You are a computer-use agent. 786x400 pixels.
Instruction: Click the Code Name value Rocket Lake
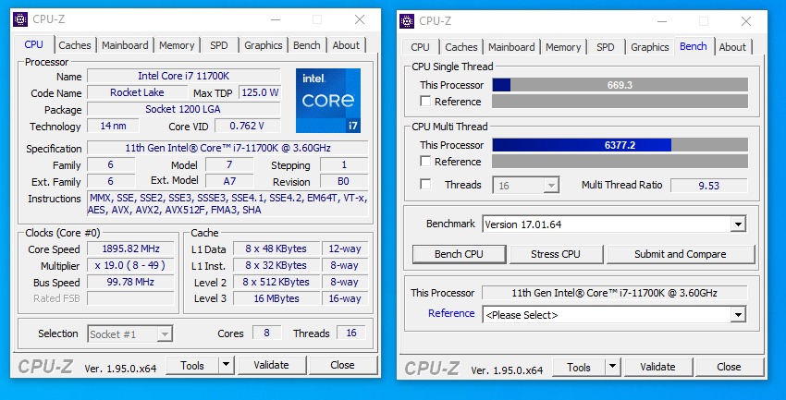138,92
